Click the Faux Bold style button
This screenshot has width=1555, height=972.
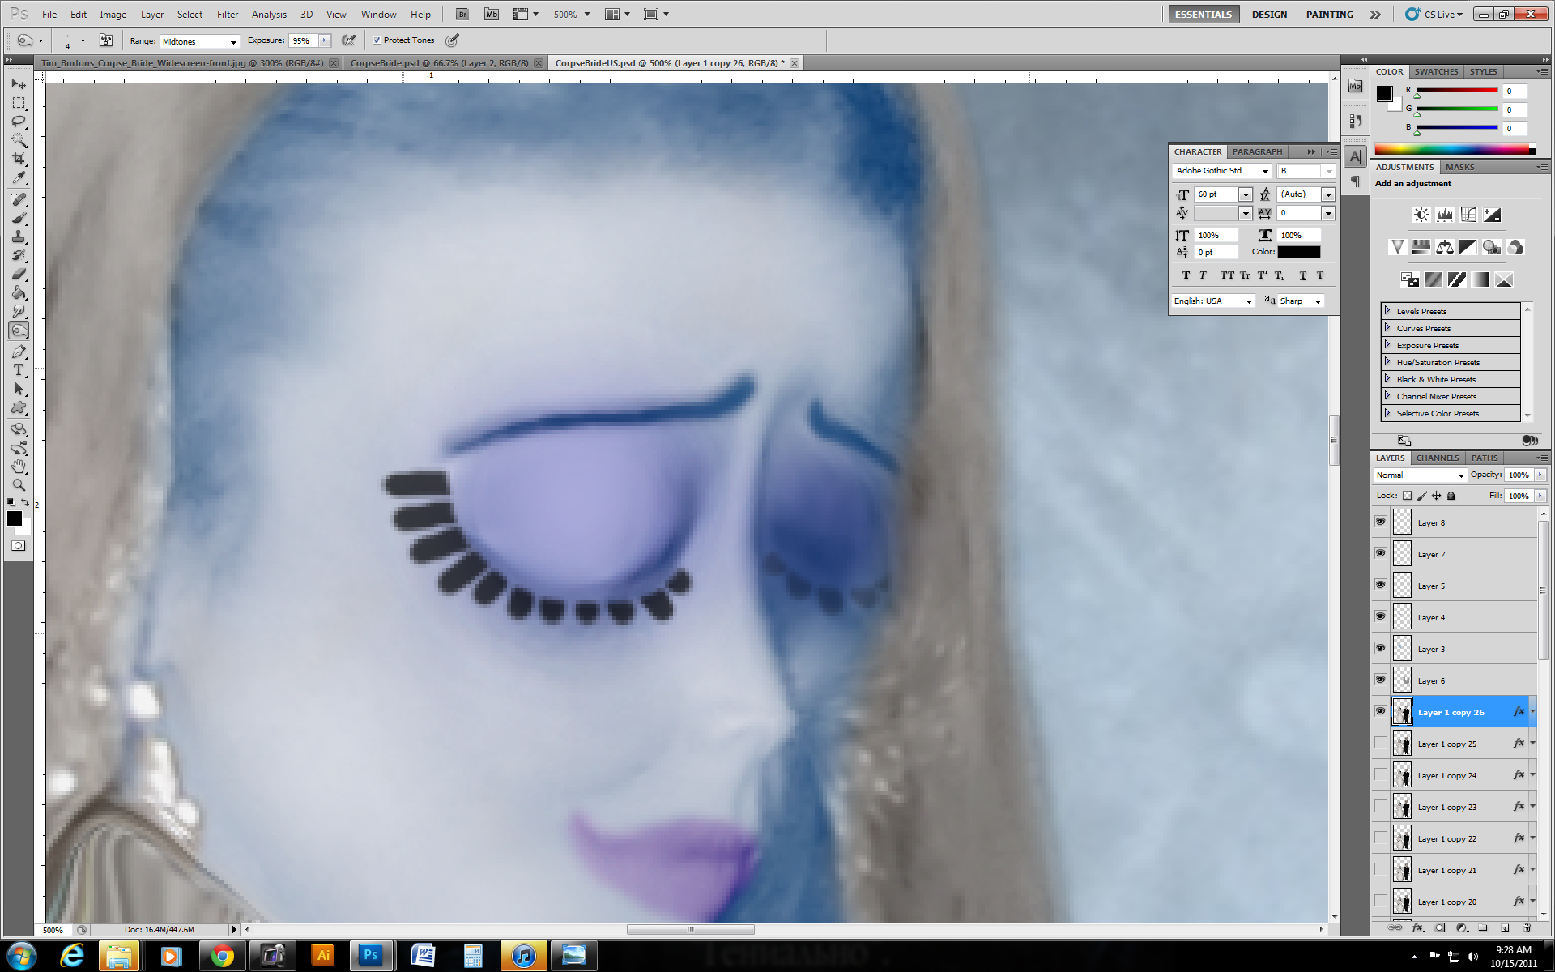click(x=1186, y=275)
